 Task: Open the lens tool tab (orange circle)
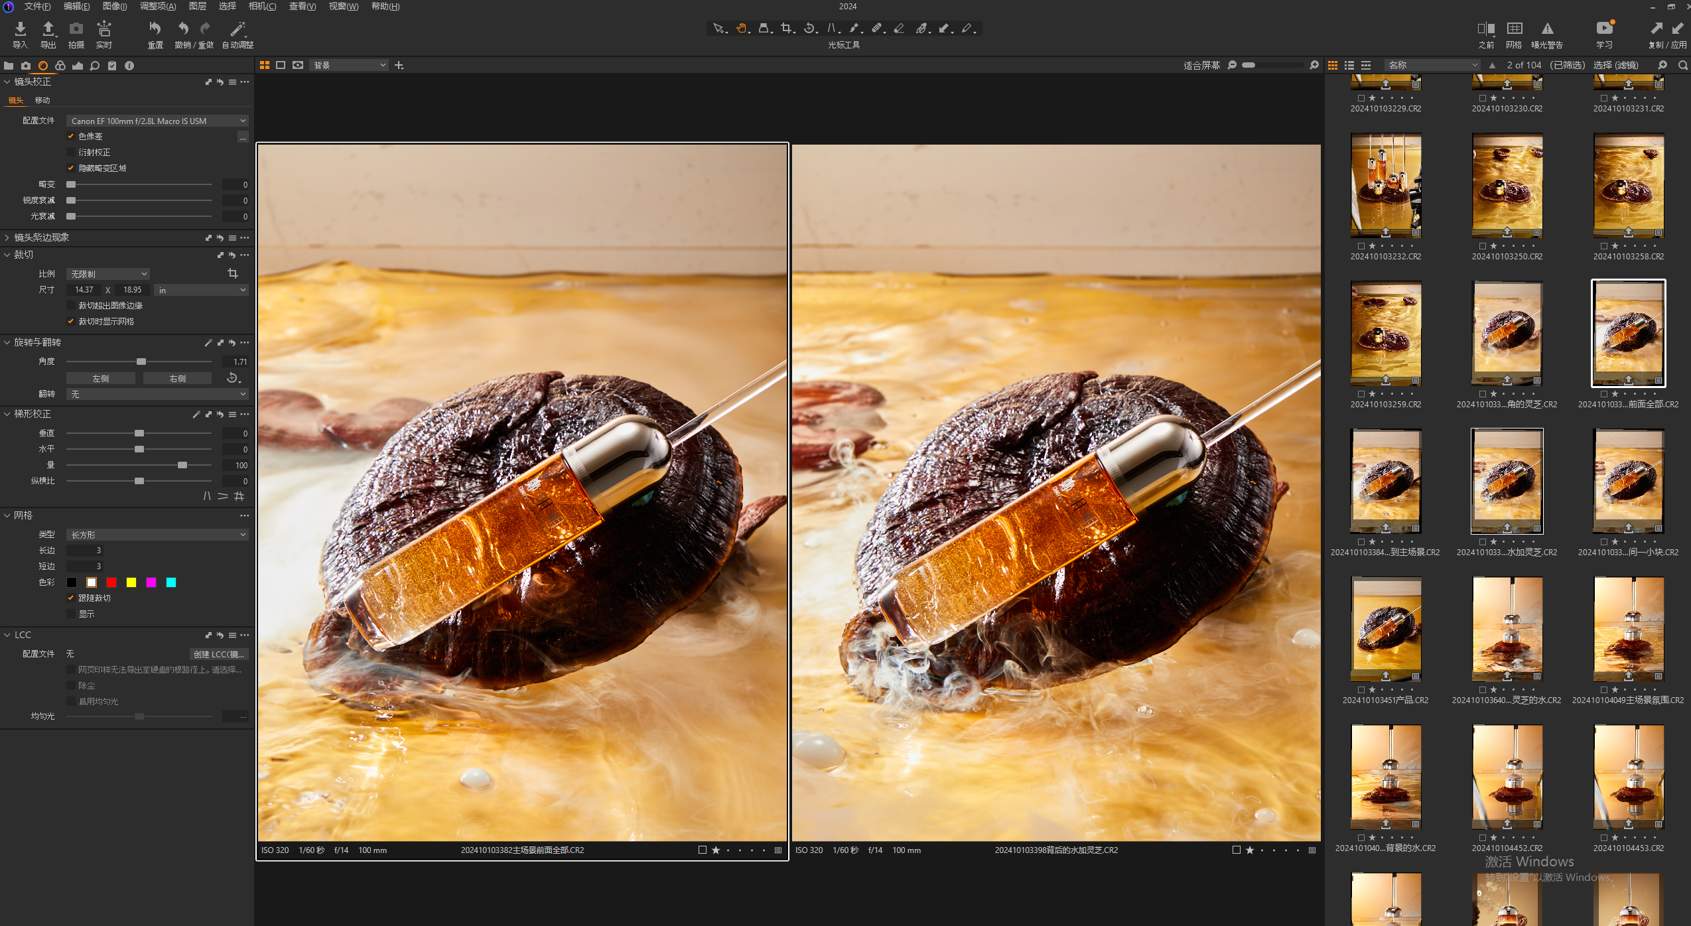(x=43, y=66)
